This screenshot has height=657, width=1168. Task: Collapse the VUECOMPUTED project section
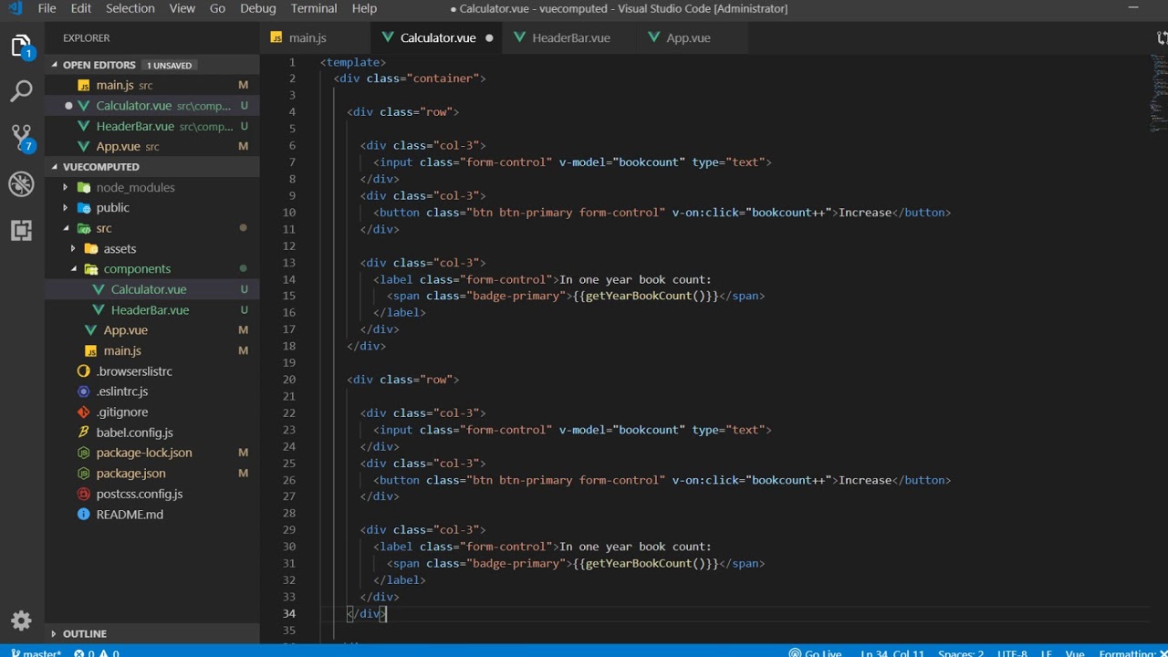click(x=55, y=167)
